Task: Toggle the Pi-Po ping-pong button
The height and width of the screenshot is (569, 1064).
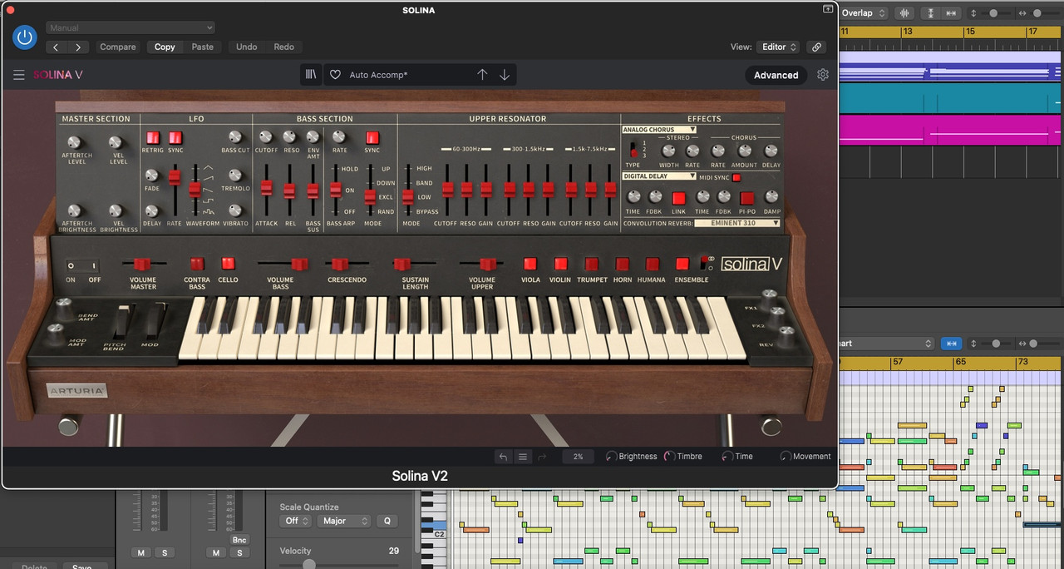Action: coord(747,198)
